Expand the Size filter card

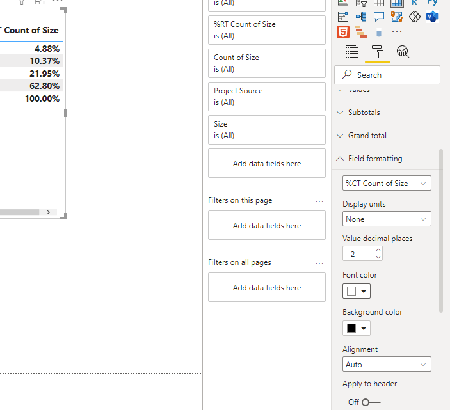267,130
